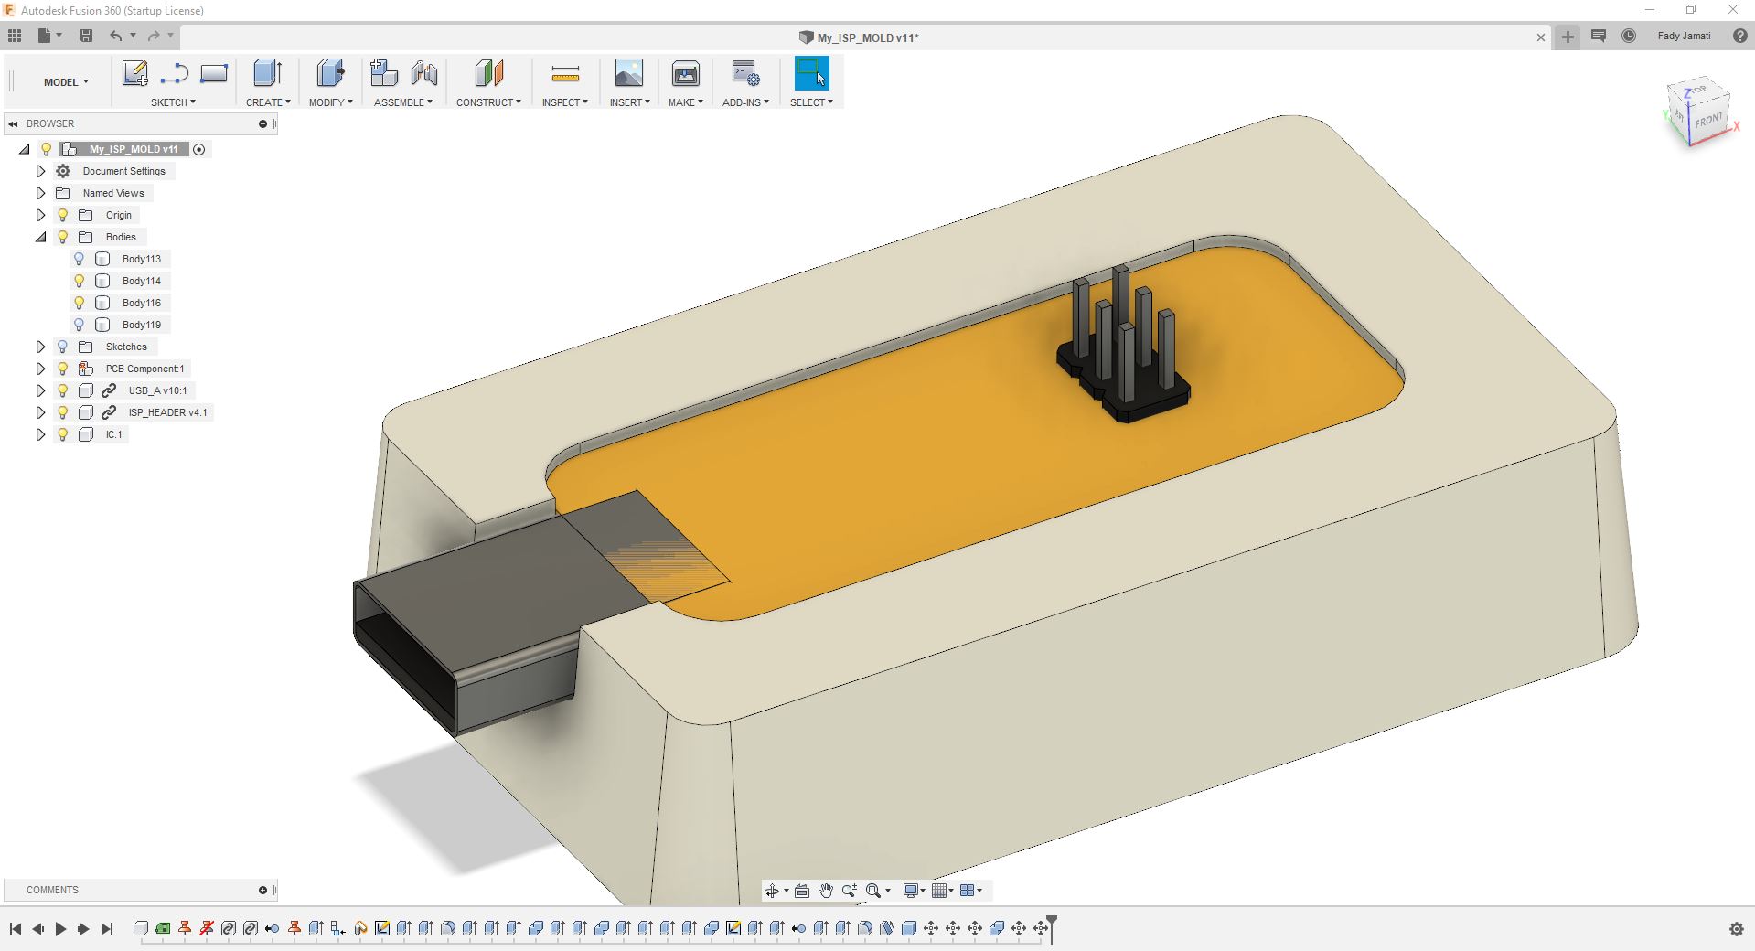The width and height of the screenshot is (1755, 951).
Task: Jump to the timeline beginning
Action: tap(16, 929)
